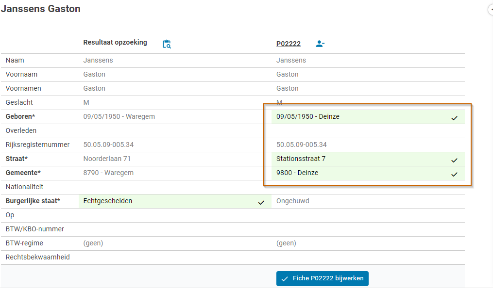
Task: Click the 9800 - Deinze highlighted cell
Action: 368,173
